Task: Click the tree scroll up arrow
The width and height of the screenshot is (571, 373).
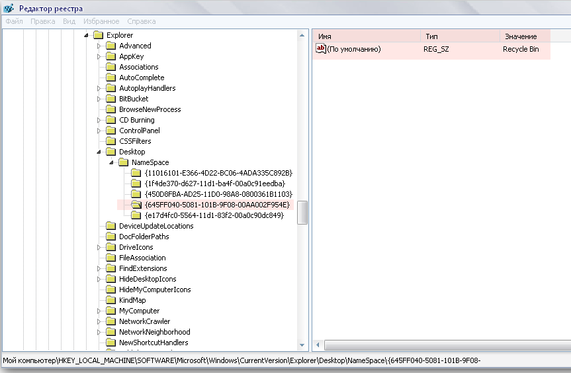Action: [x=302, y=35]
